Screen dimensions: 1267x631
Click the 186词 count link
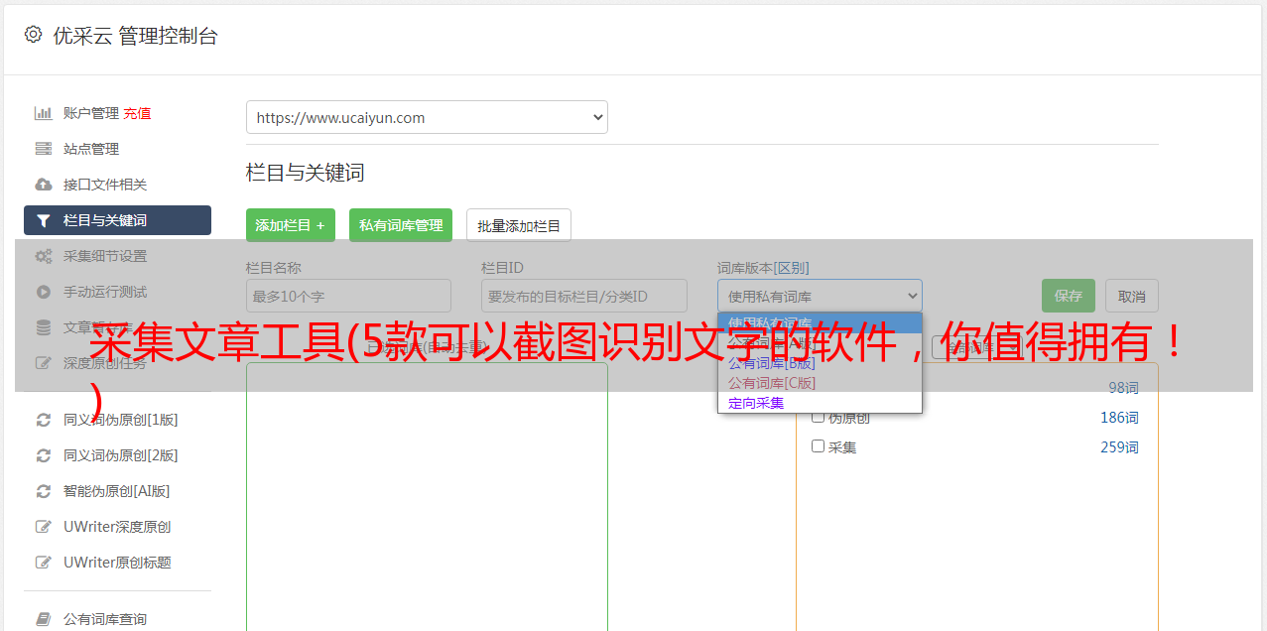tap(1119, 418)
